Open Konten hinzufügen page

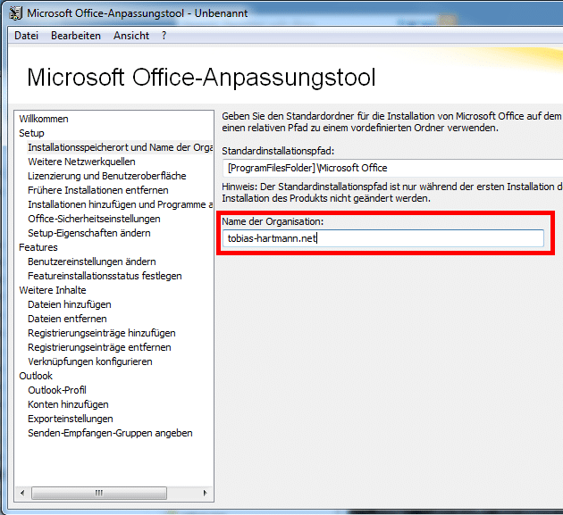coord(68,404)
